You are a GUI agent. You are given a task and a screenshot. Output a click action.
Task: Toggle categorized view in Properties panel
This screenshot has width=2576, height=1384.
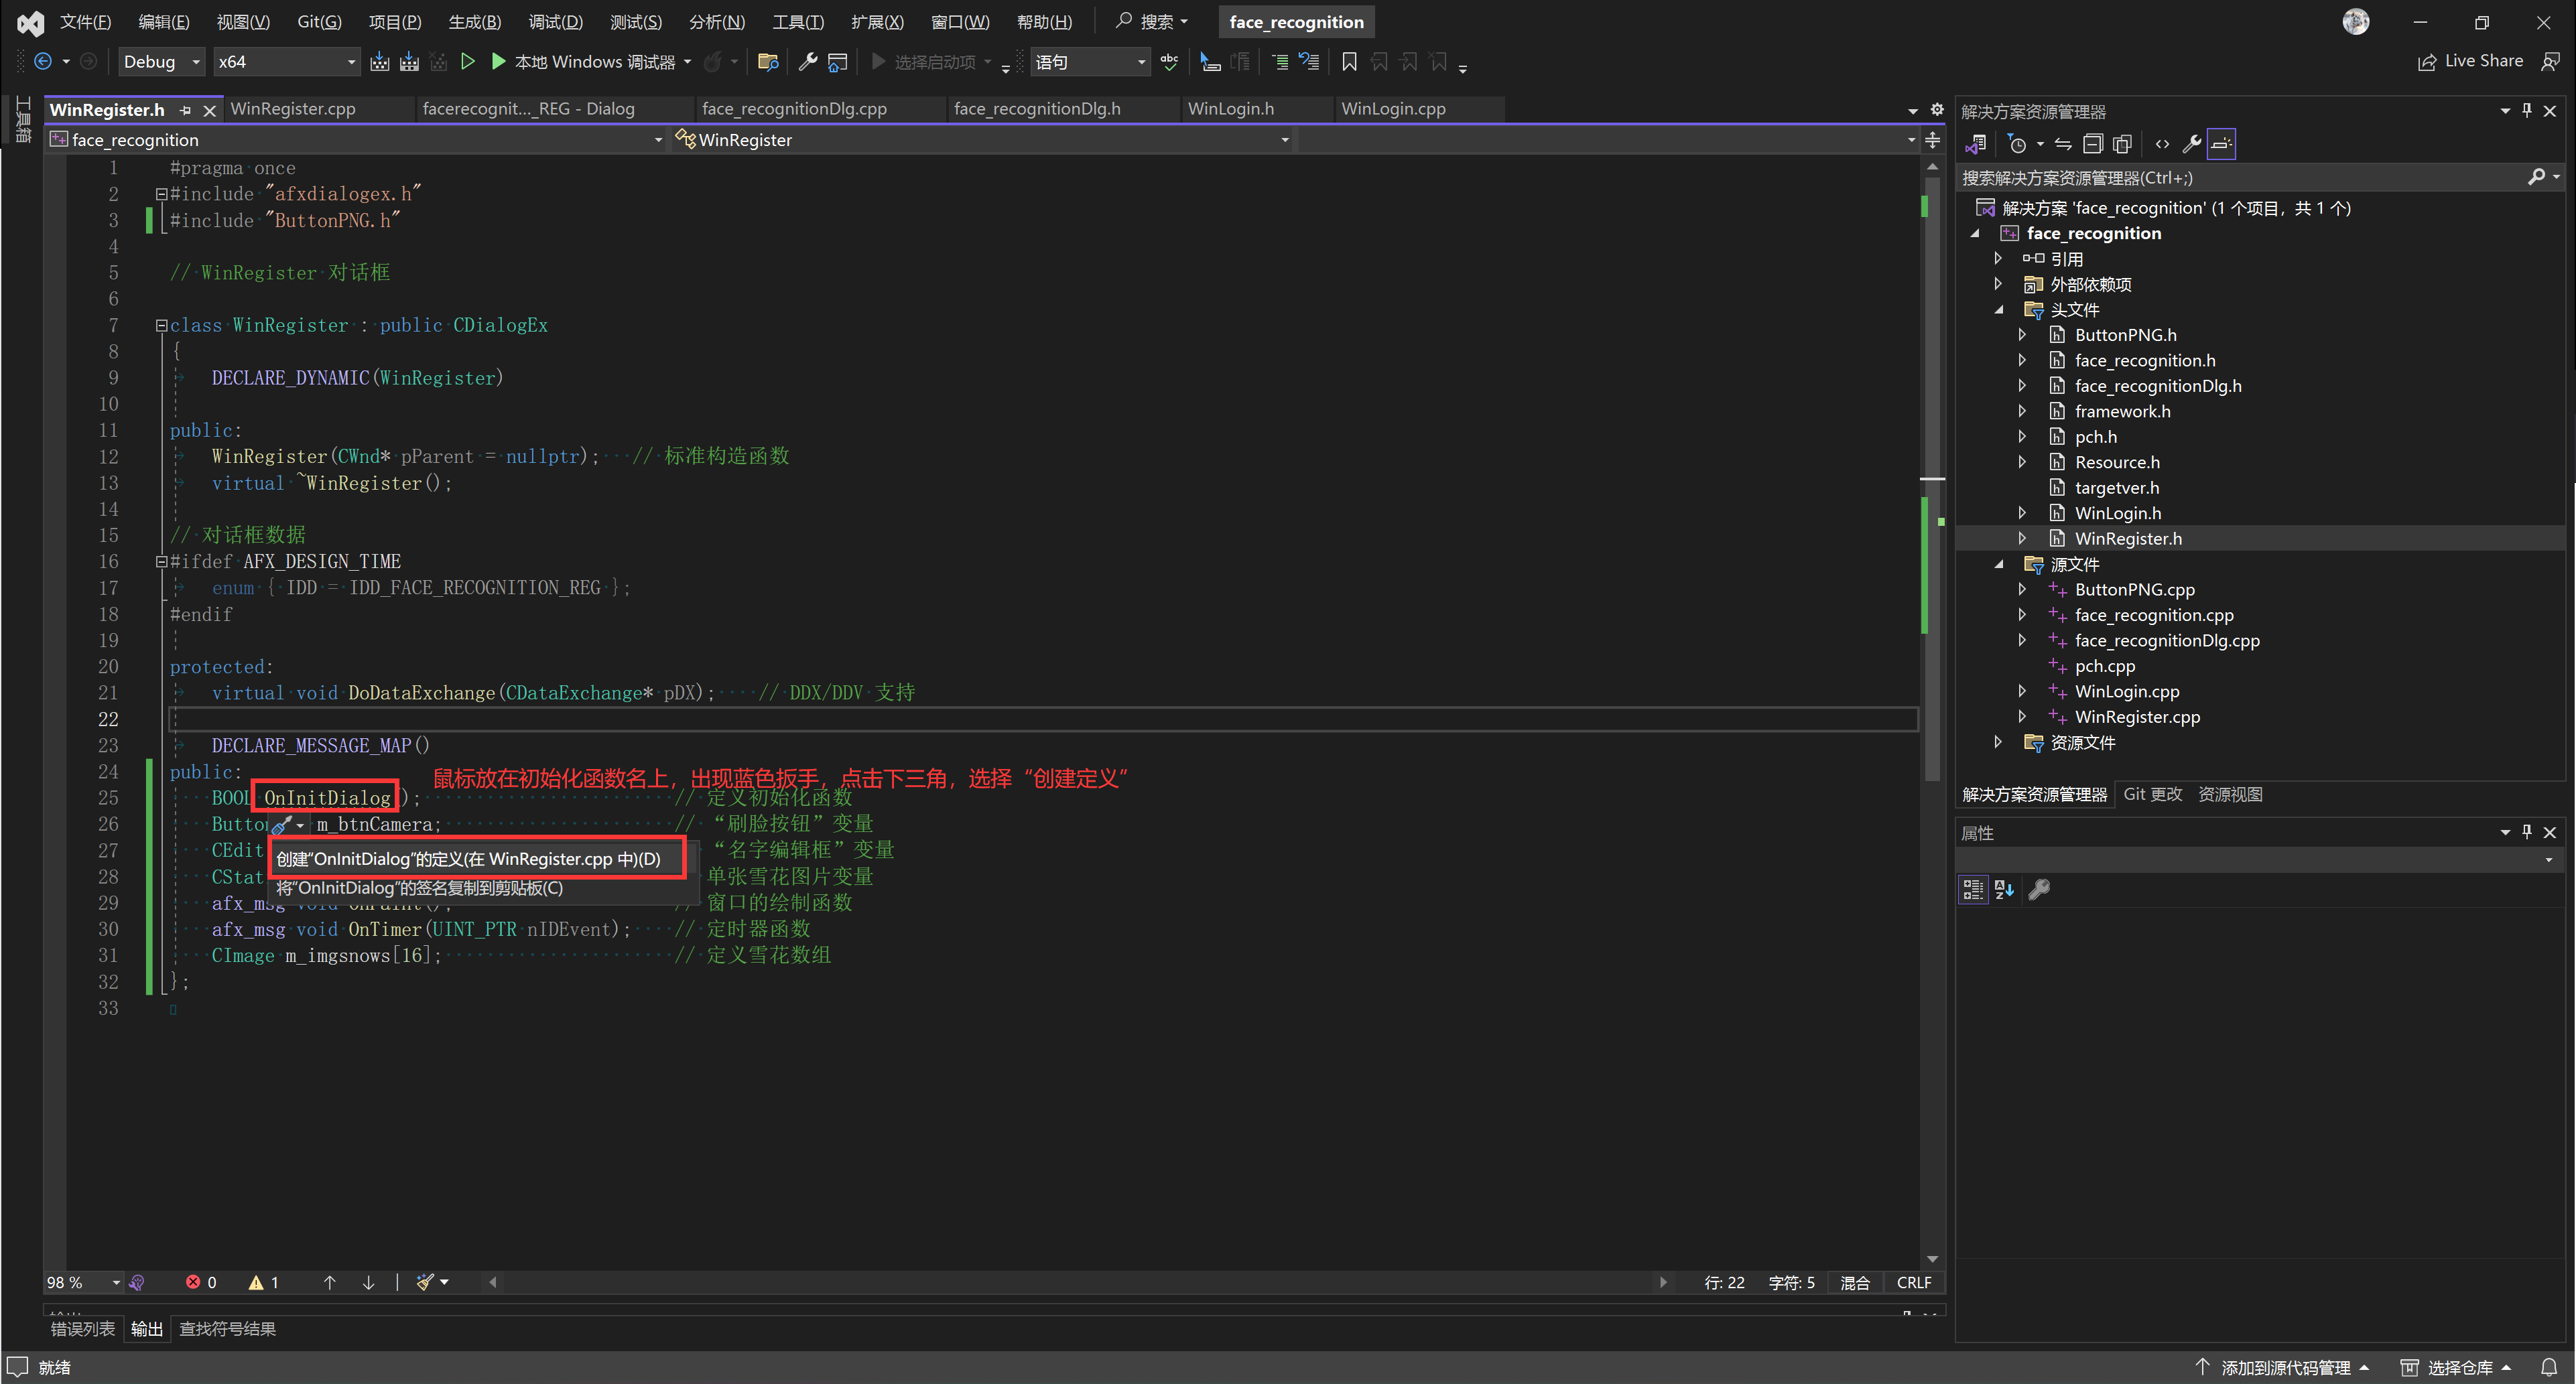tap(1973, 889)
